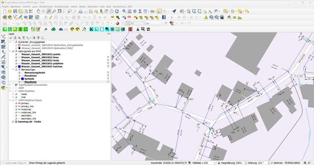The height and width of the screenshot is (165, 314).
Task: Click the hammer and pick tools icon
Action: [84, 29]
